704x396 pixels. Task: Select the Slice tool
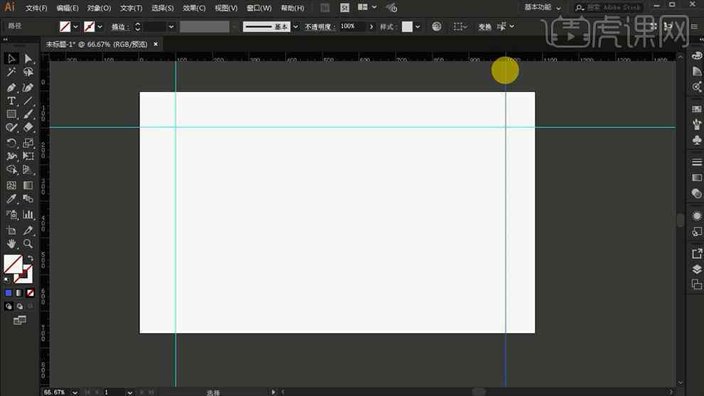(x=28, y=230)
